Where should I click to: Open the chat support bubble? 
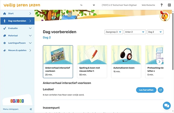pos(167,105)
